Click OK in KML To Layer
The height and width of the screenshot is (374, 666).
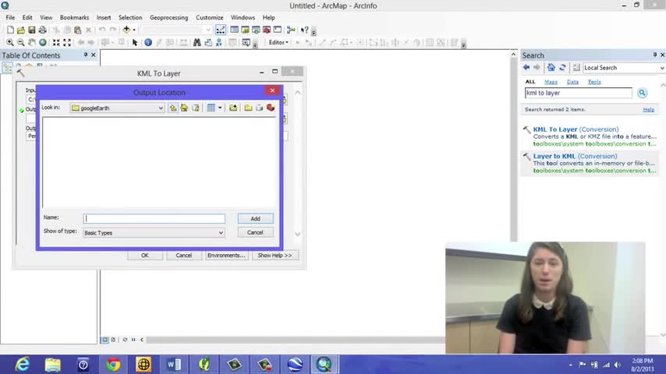tap(145, 255)
